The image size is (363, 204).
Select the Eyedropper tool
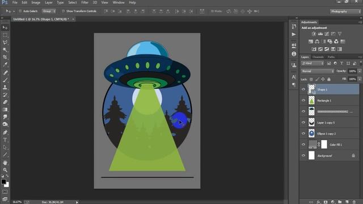pos(5,65)
